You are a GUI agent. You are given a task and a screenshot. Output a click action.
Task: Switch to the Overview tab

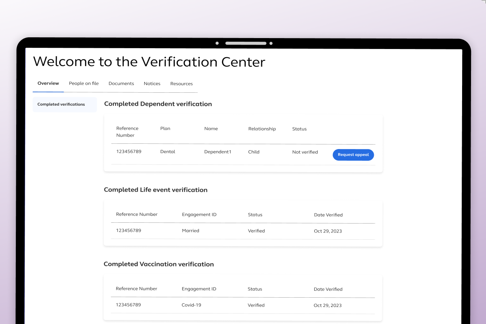tap(48, 83)
